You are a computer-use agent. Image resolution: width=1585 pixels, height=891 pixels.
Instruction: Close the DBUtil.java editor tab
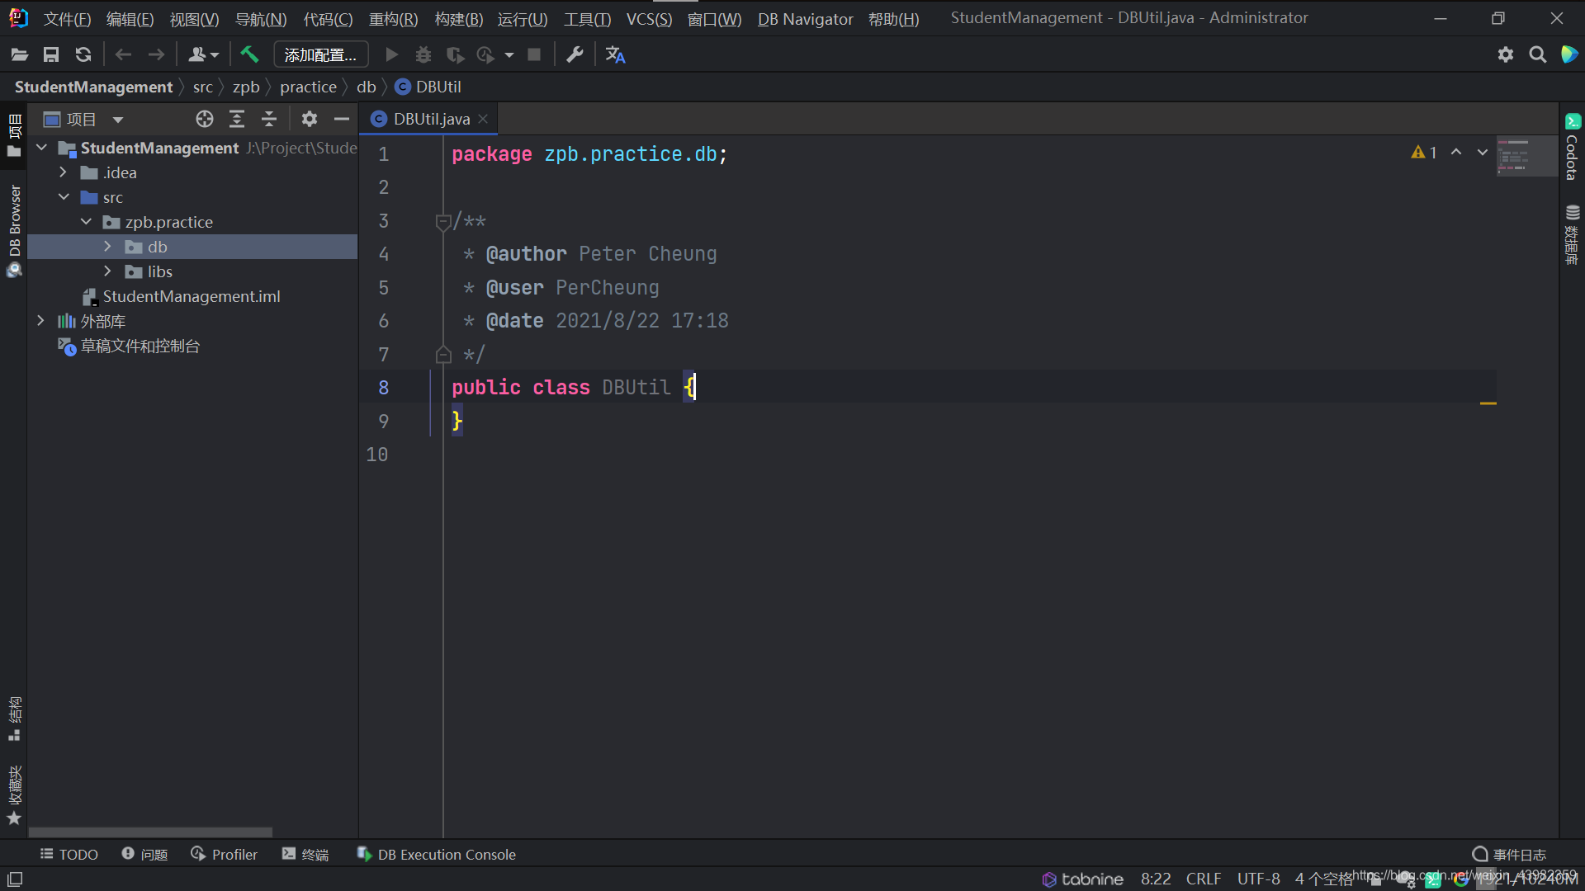point(484,119)
